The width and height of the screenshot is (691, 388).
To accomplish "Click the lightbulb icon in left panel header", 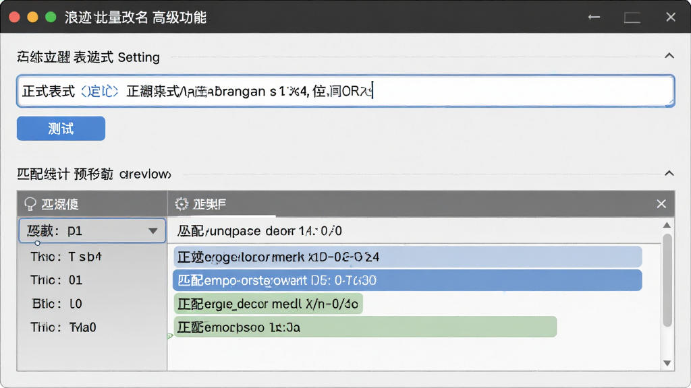I will point(30,204).
